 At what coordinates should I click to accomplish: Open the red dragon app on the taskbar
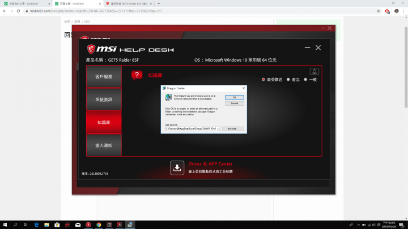pyautogui.click(x=67, y=225)
